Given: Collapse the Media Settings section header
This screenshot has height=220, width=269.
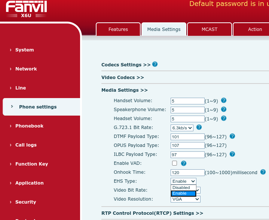Looking at the screenshot, I should (125, 90).
